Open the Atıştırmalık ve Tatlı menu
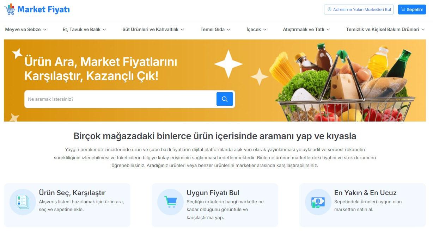The height and width of the screenshot is (242, 433). pyautogui.click(x=306, y=30)
